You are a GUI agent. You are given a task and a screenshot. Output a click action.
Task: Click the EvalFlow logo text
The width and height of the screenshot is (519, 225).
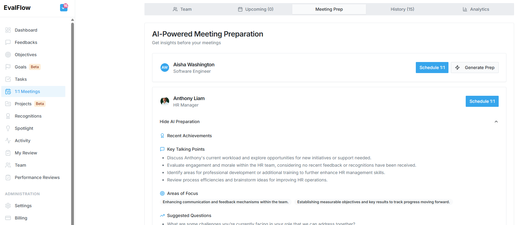pyautogui.click(x=17, y=8)
